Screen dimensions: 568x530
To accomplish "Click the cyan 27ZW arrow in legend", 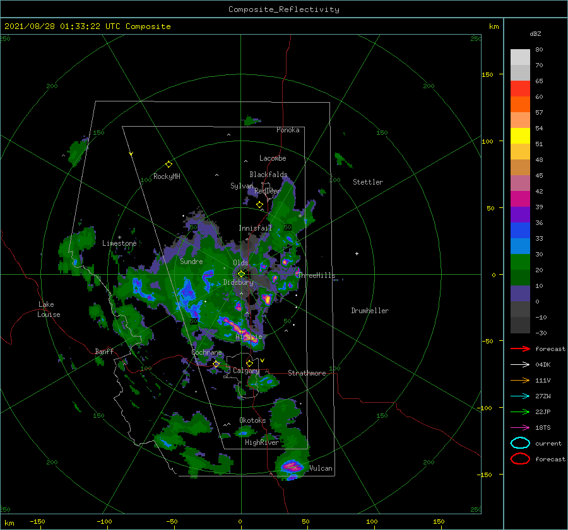I will [520, 396].
